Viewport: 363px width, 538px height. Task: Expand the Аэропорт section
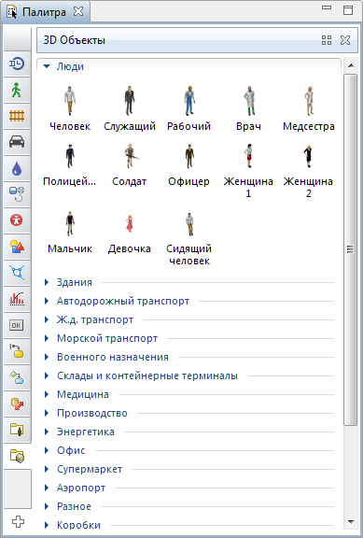(x=47, y=488)
